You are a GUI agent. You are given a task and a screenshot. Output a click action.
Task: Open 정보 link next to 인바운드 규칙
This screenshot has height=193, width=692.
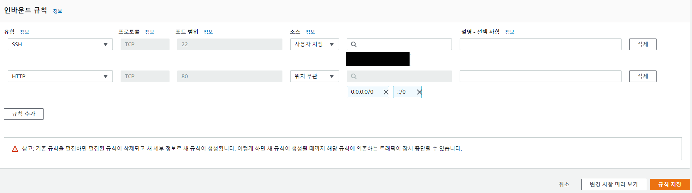click(x=57, y=11)
